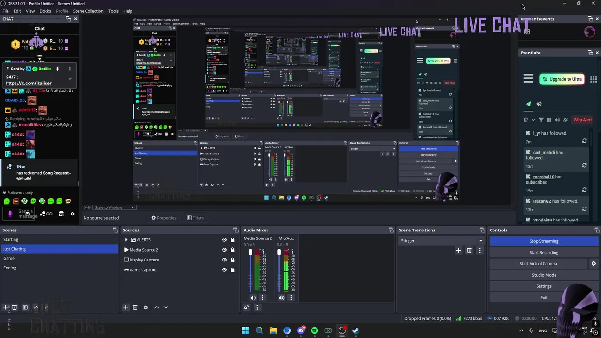
Task: Remove Stinger transition with trash icon
Action: (469, 251)
